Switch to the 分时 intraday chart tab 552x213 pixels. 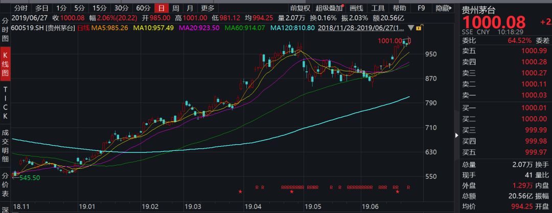coord(20,8)
